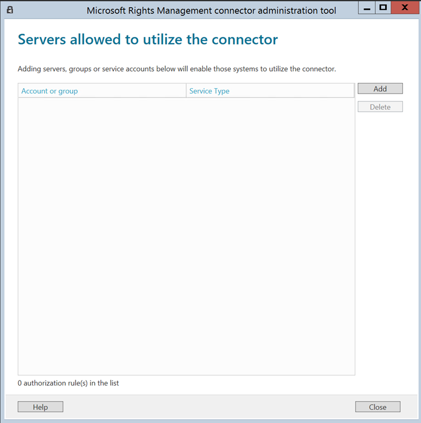The image size is (421, 423).
Task: Sort by Account or group column
Action: [102, 91]
